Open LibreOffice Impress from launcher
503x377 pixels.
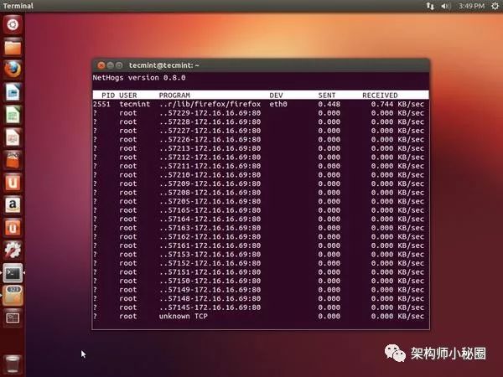point(13,137)
